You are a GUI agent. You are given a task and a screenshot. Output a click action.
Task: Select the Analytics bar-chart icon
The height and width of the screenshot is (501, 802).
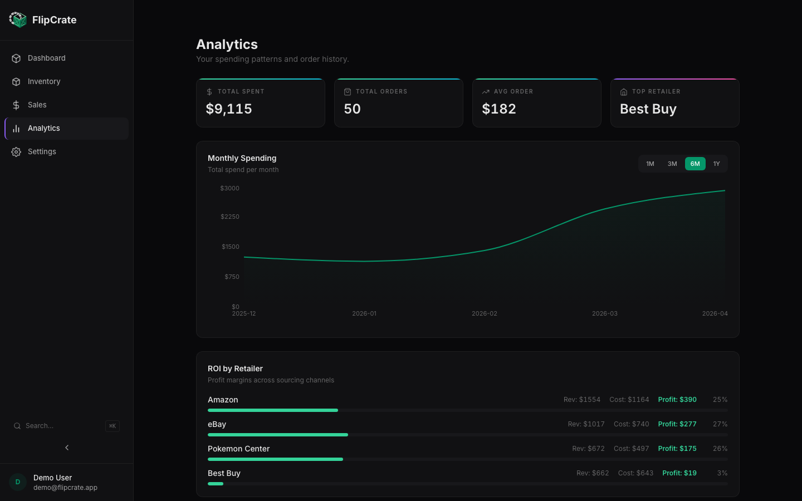[16, 128]
